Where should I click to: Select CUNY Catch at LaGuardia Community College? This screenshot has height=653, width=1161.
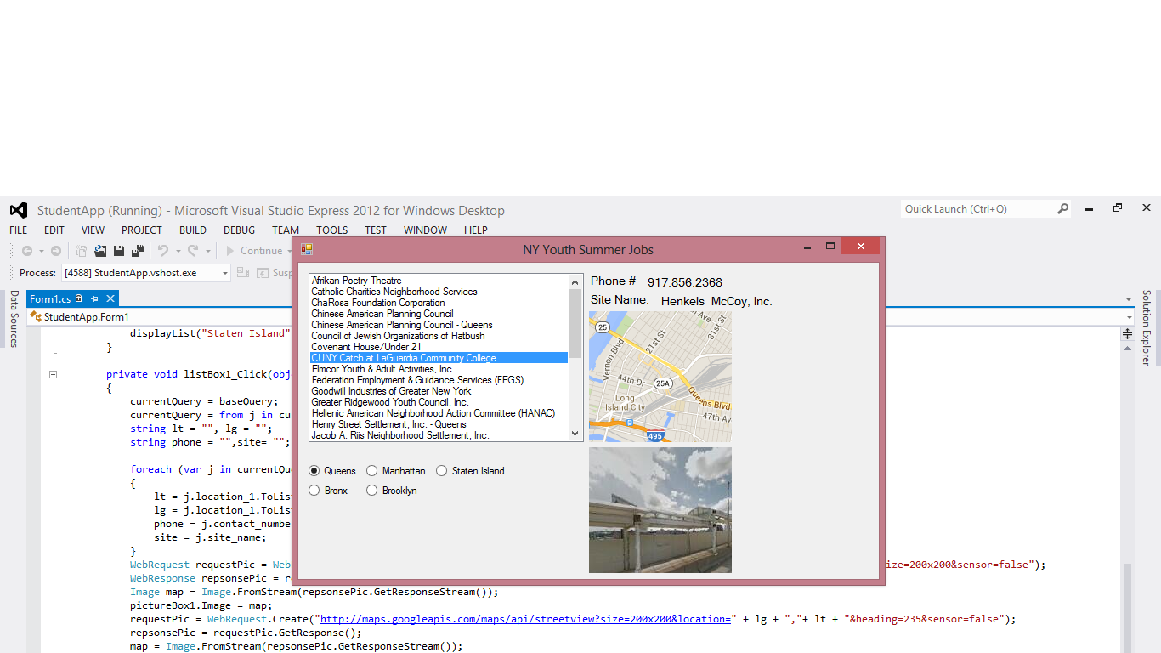point(439,358)
